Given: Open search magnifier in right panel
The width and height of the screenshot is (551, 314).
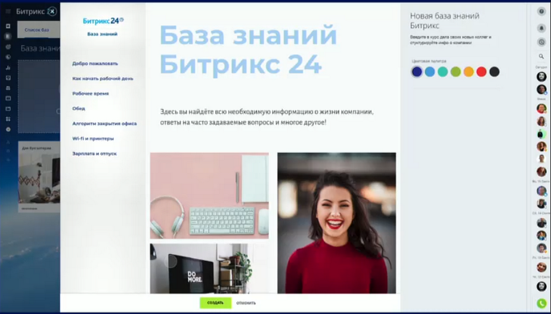Looking at the screenshot, I should click(541, 56).
